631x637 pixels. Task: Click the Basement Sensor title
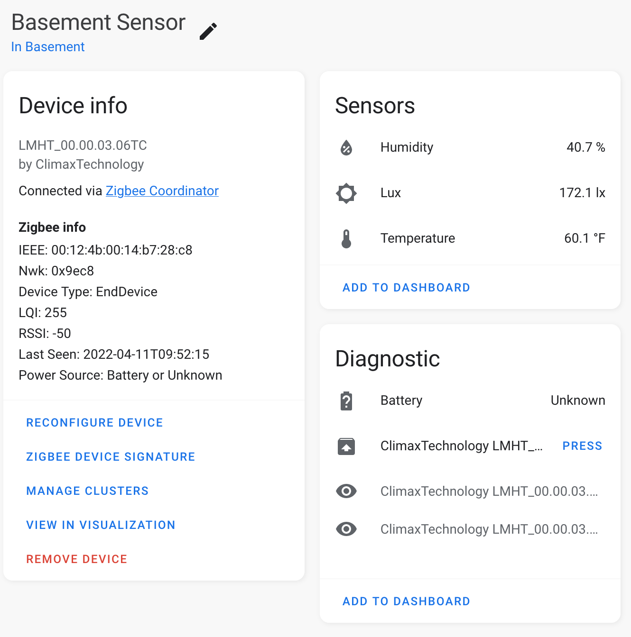click(98, 22)
